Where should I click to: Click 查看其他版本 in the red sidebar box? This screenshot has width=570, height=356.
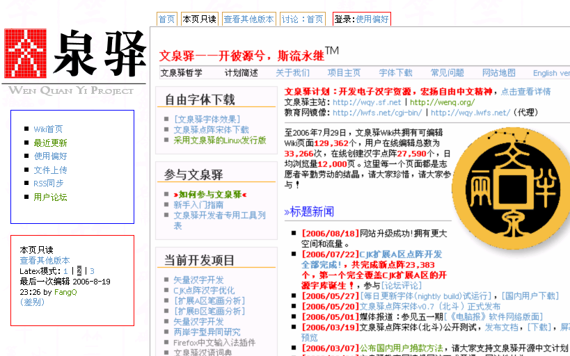(45, 261)
